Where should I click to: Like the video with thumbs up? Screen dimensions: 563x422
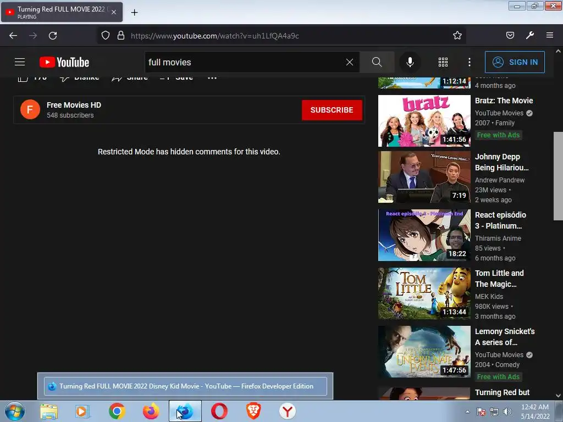pos(32,78)
